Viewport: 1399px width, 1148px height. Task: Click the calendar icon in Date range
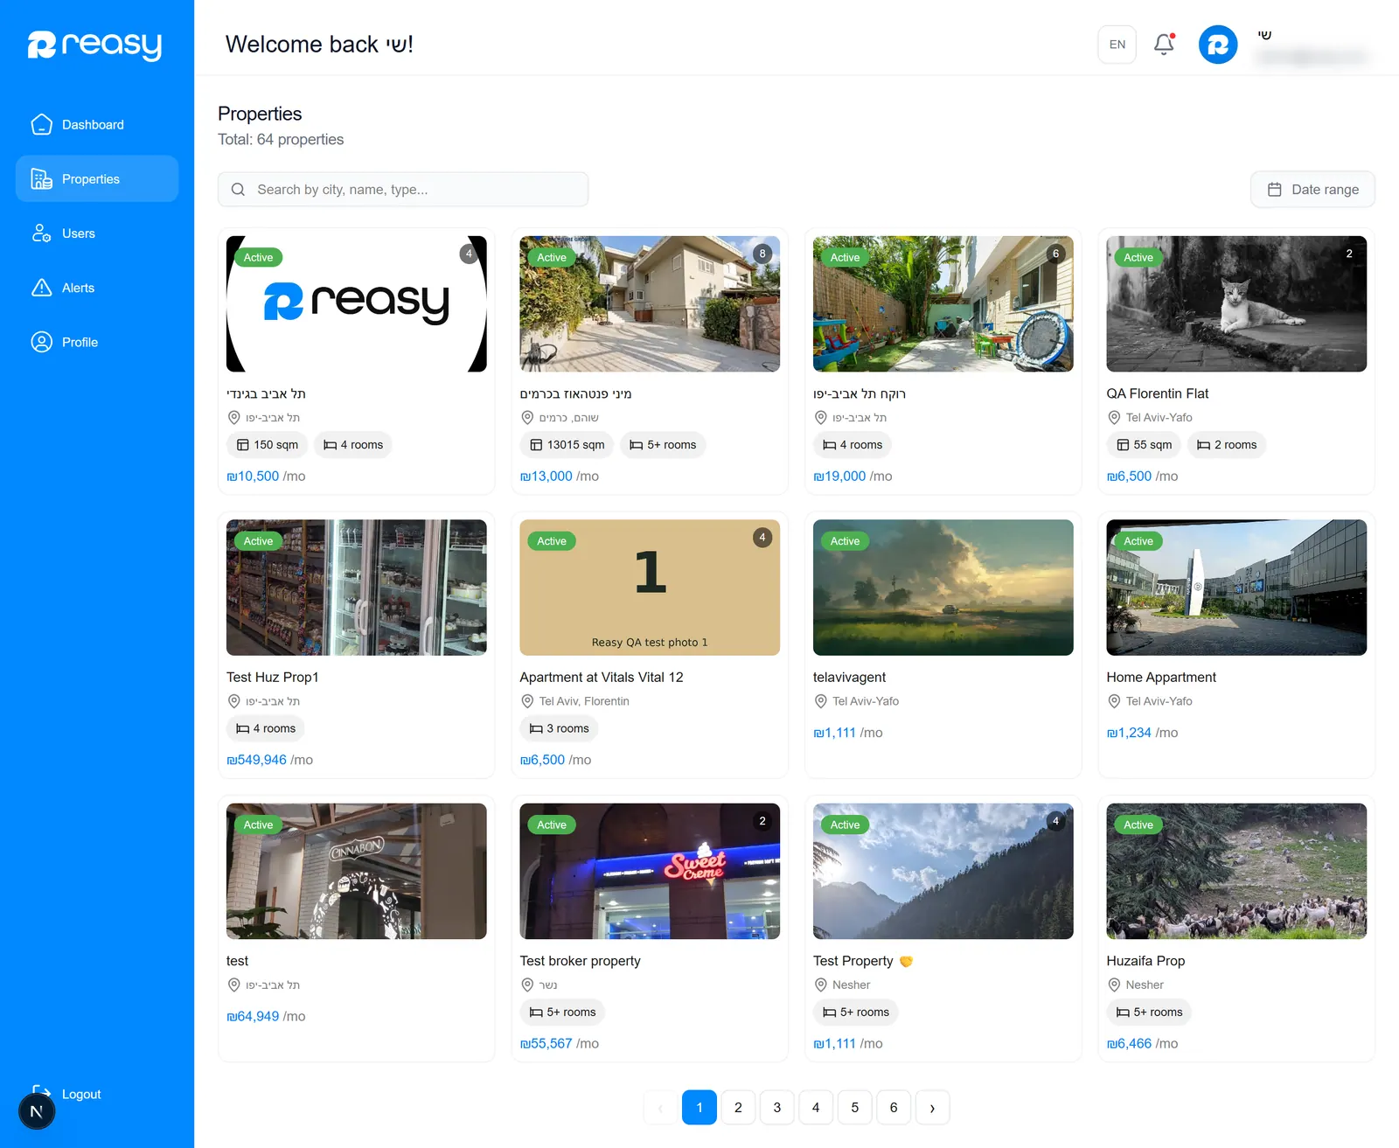[1275, 190]
